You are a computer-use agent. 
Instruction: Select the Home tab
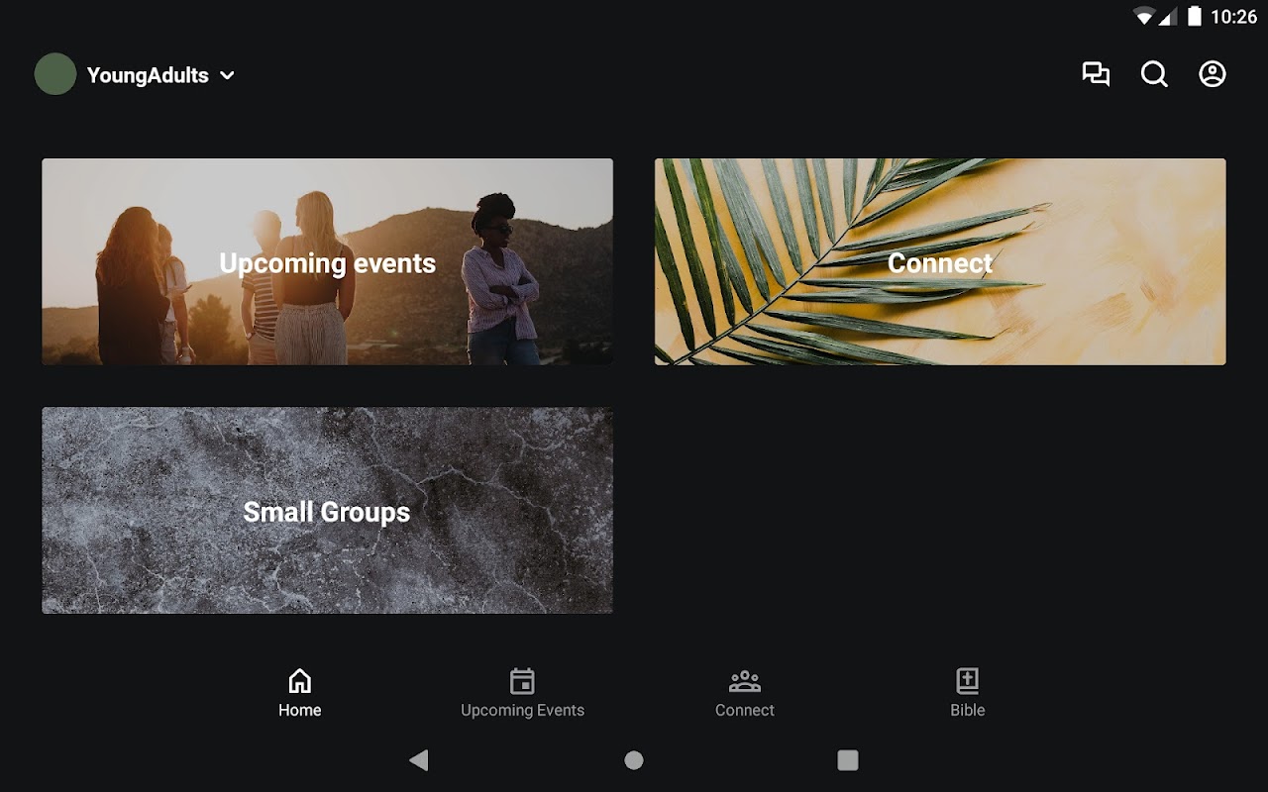(x=299, y=693)
